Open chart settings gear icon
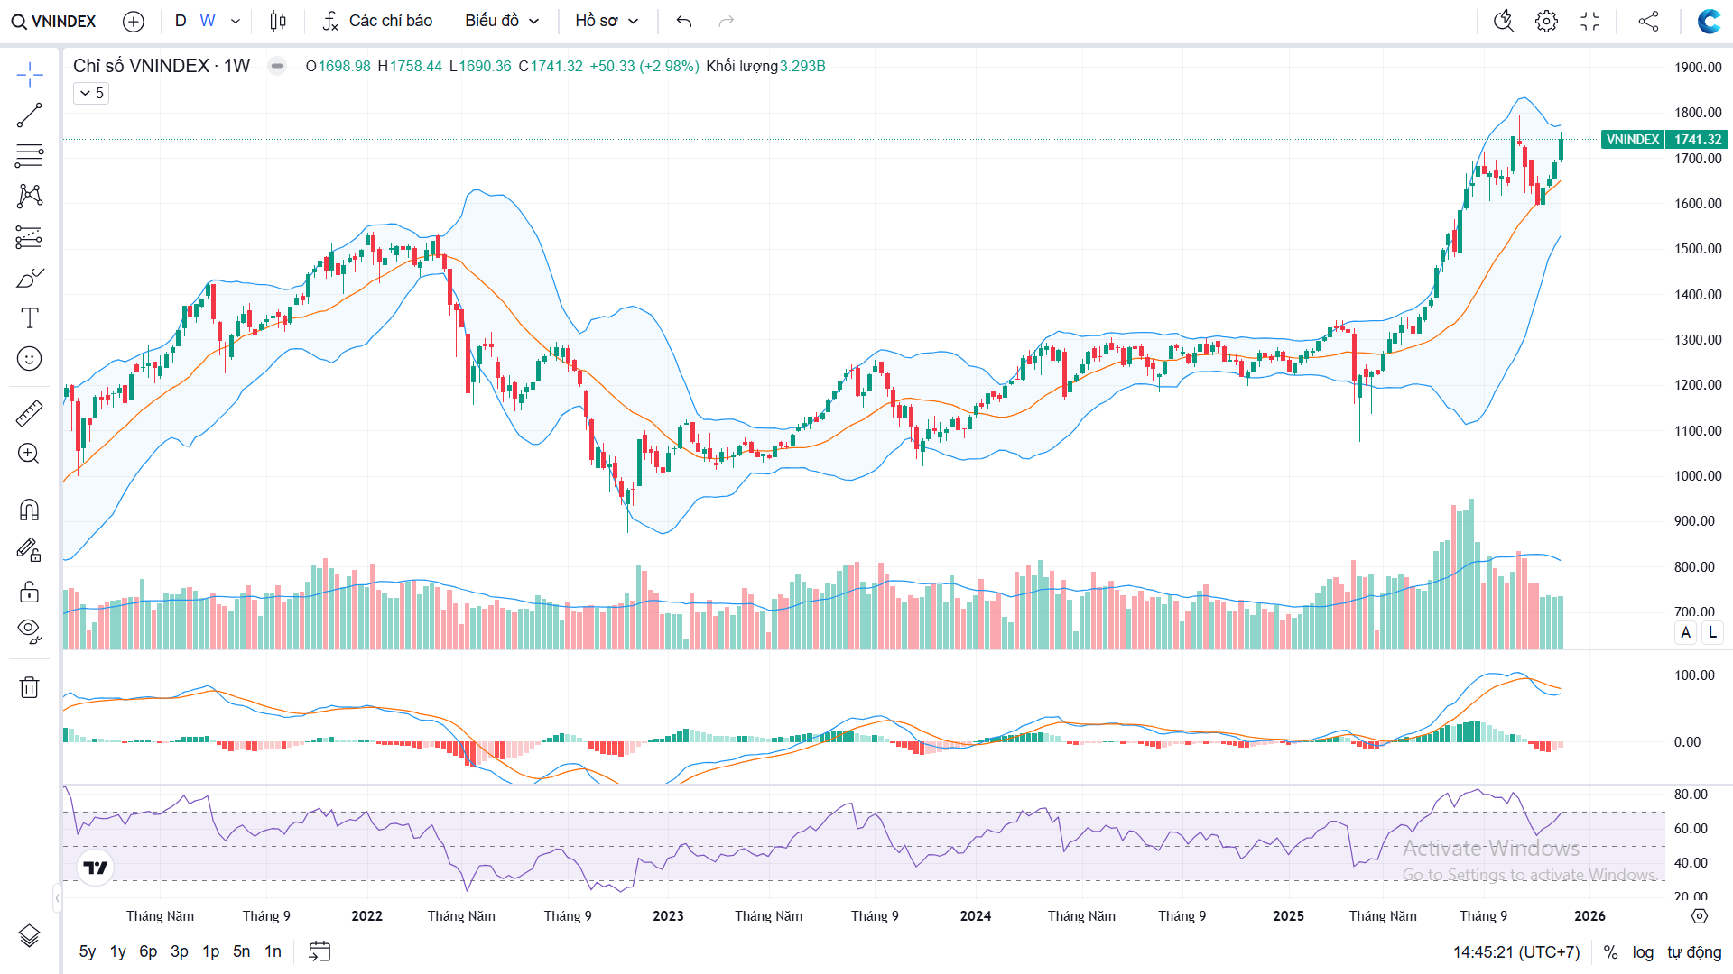 (x=1546, y=21)
